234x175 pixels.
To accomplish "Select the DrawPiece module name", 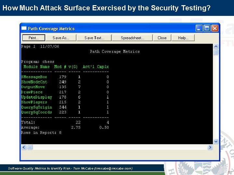I will [32, 92].
